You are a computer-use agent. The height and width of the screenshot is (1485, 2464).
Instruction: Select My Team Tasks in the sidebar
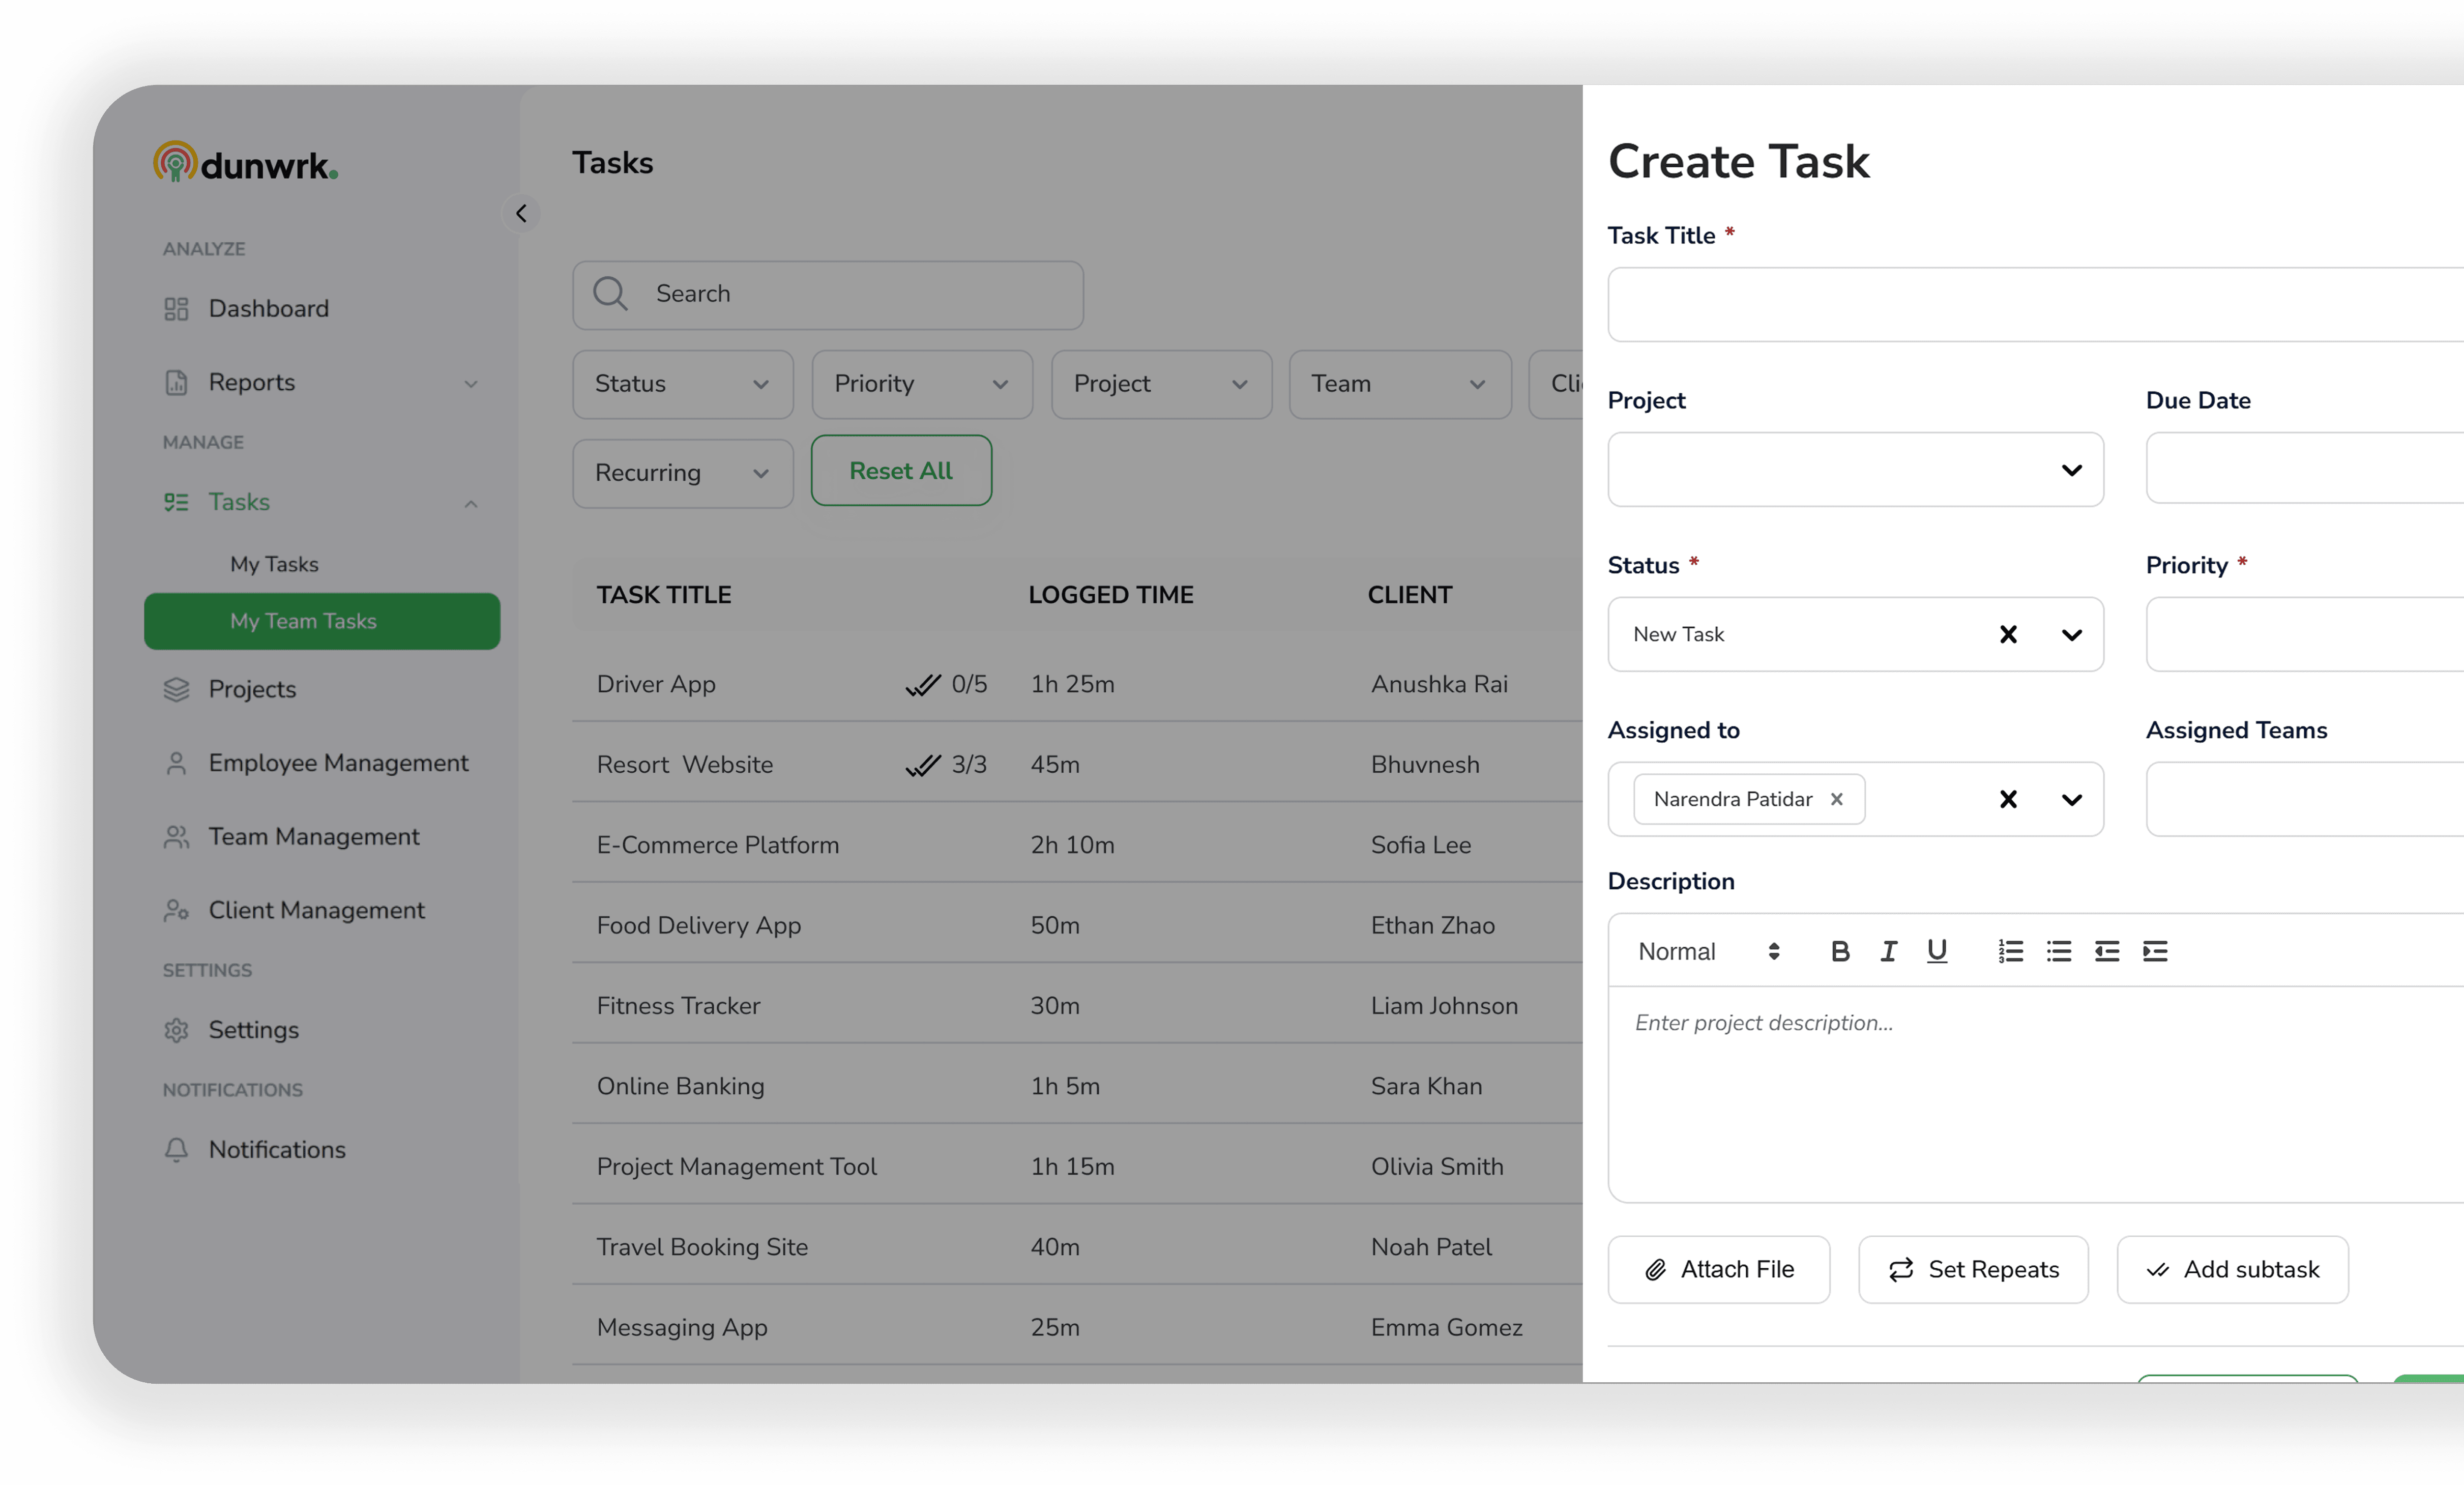pos(321,621)
